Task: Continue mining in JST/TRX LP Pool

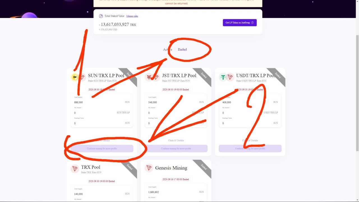Action: (176, 148)
